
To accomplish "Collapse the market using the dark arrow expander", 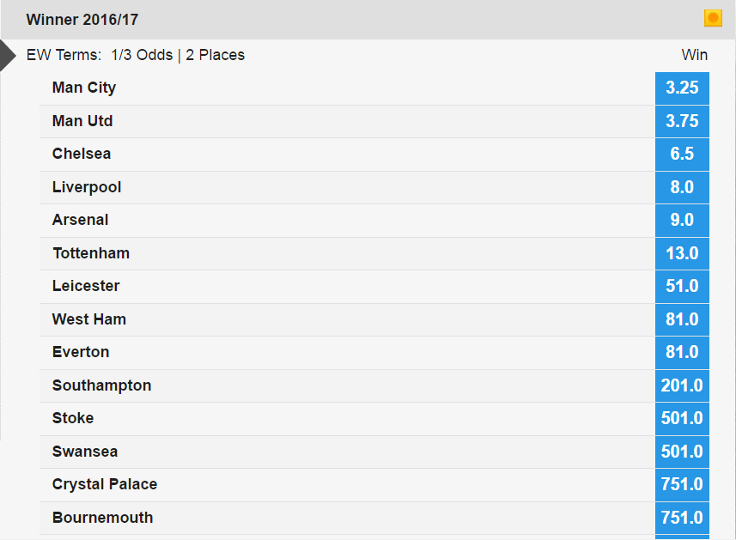I will coord(8,55).
